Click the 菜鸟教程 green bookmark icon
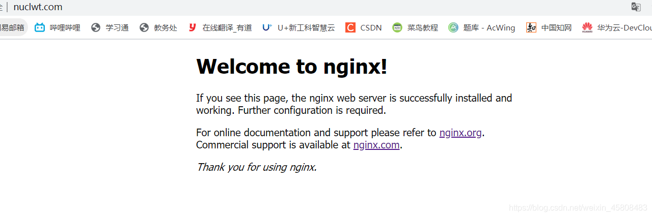The height and width of the screenshot is (217, 652). [x=397, y=27]
